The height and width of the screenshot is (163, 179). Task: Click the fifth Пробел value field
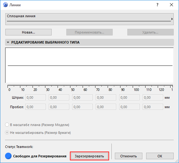click(x=129, y=107)
